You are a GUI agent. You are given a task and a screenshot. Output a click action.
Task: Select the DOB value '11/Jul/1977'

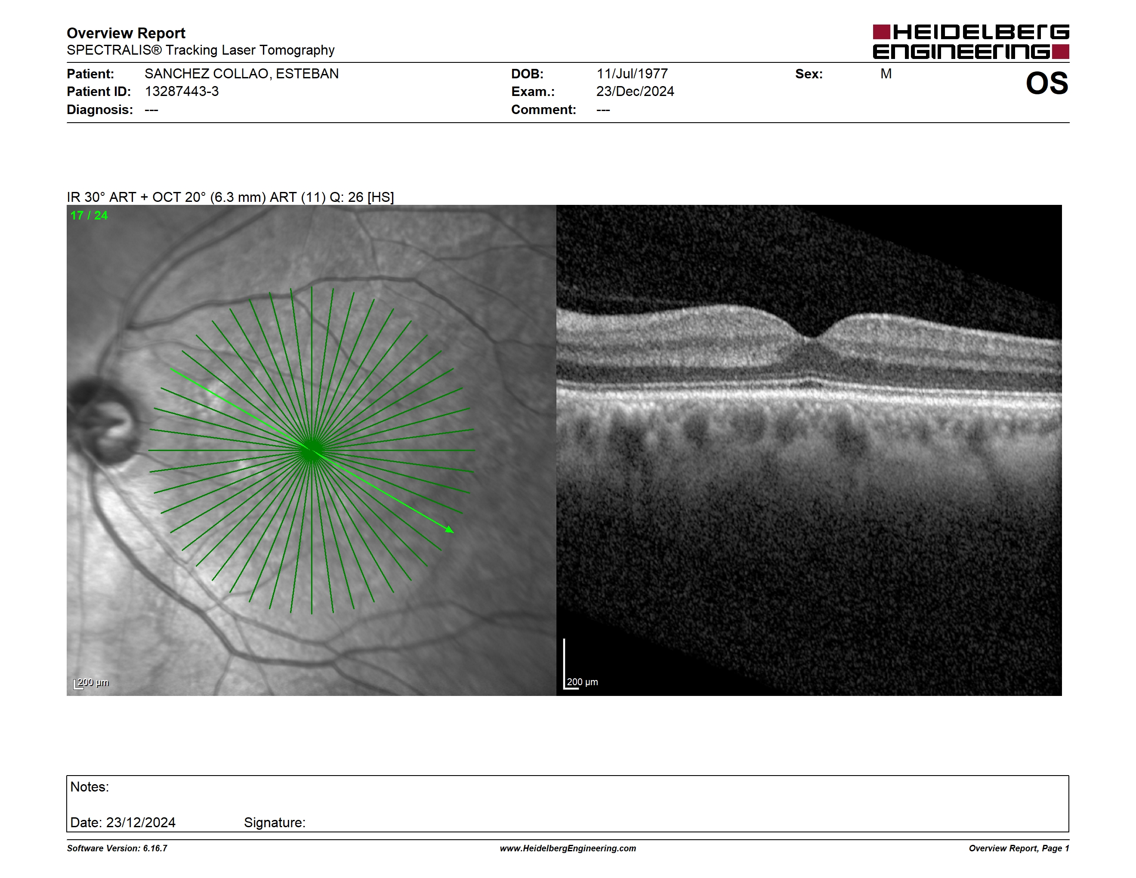(632, 74)
